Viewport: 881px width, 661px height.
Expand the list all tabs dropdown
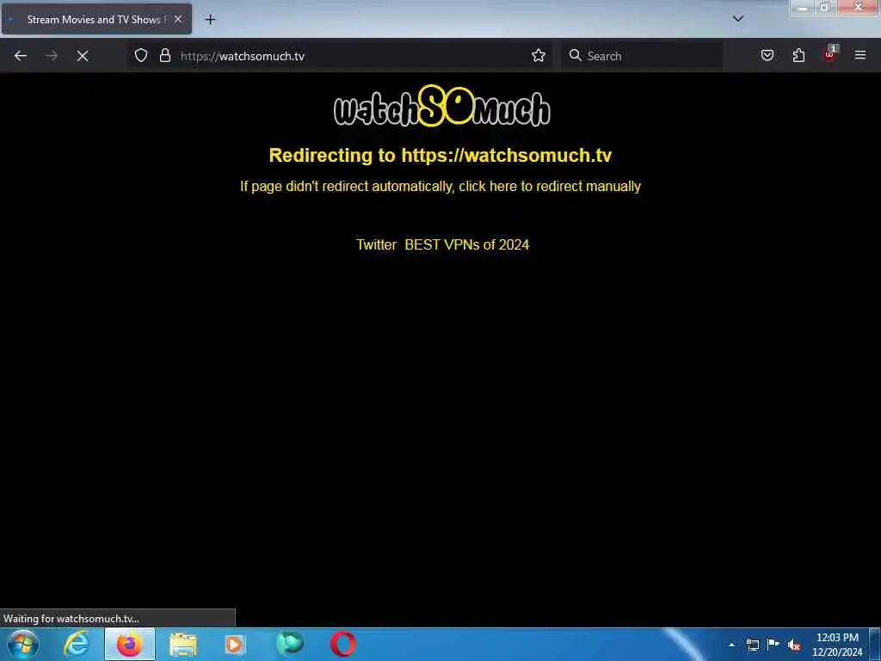pyautogui.click(x=738, y=19)
